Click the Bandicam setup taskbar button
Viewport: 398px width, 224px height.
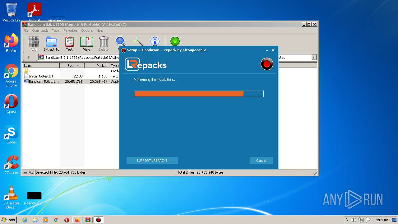tap(99, 220)
